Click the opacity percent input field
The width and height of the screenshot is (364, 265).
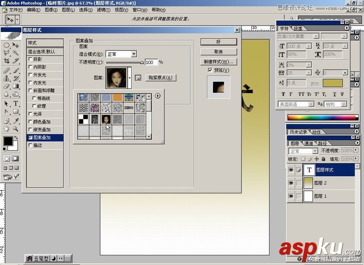pos(151,62)
